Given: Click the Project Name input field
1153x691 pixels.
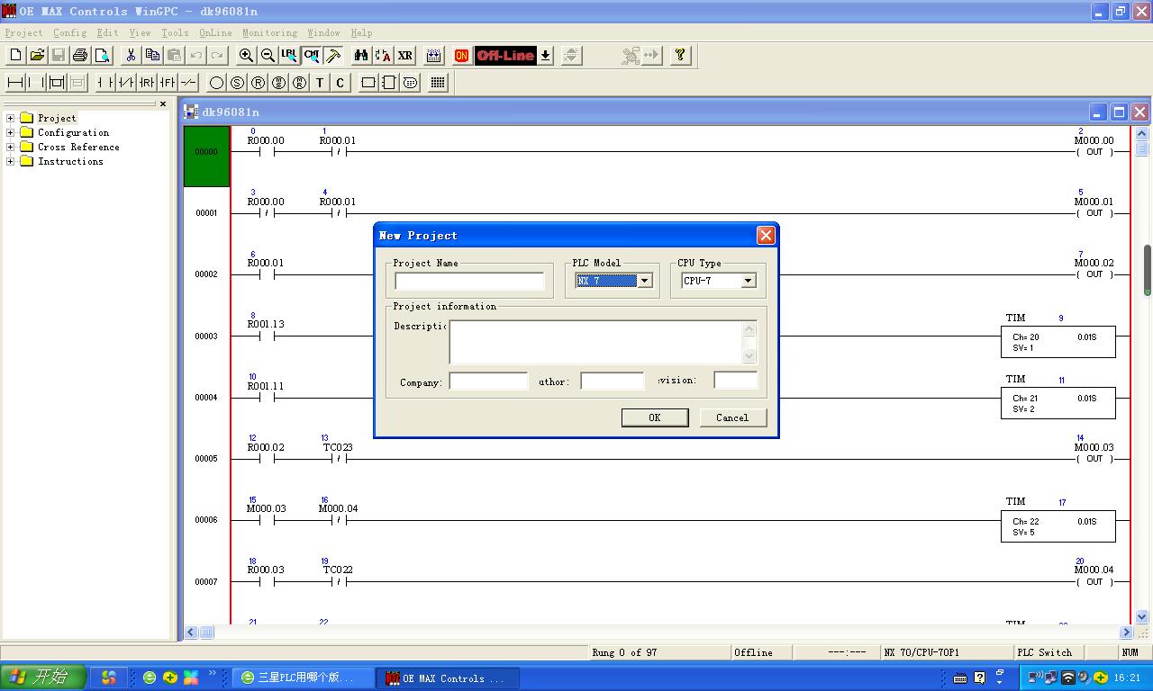Looking at the screenshot, I should (x=469, y=282).
